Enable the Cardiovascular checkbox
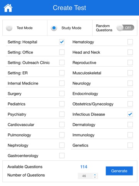Screen dimensions: 139x186 tap(62, 124)
